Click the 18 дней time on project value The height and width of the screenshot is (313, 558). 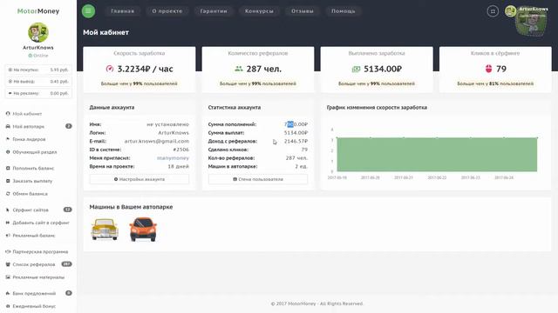(178, 166)
